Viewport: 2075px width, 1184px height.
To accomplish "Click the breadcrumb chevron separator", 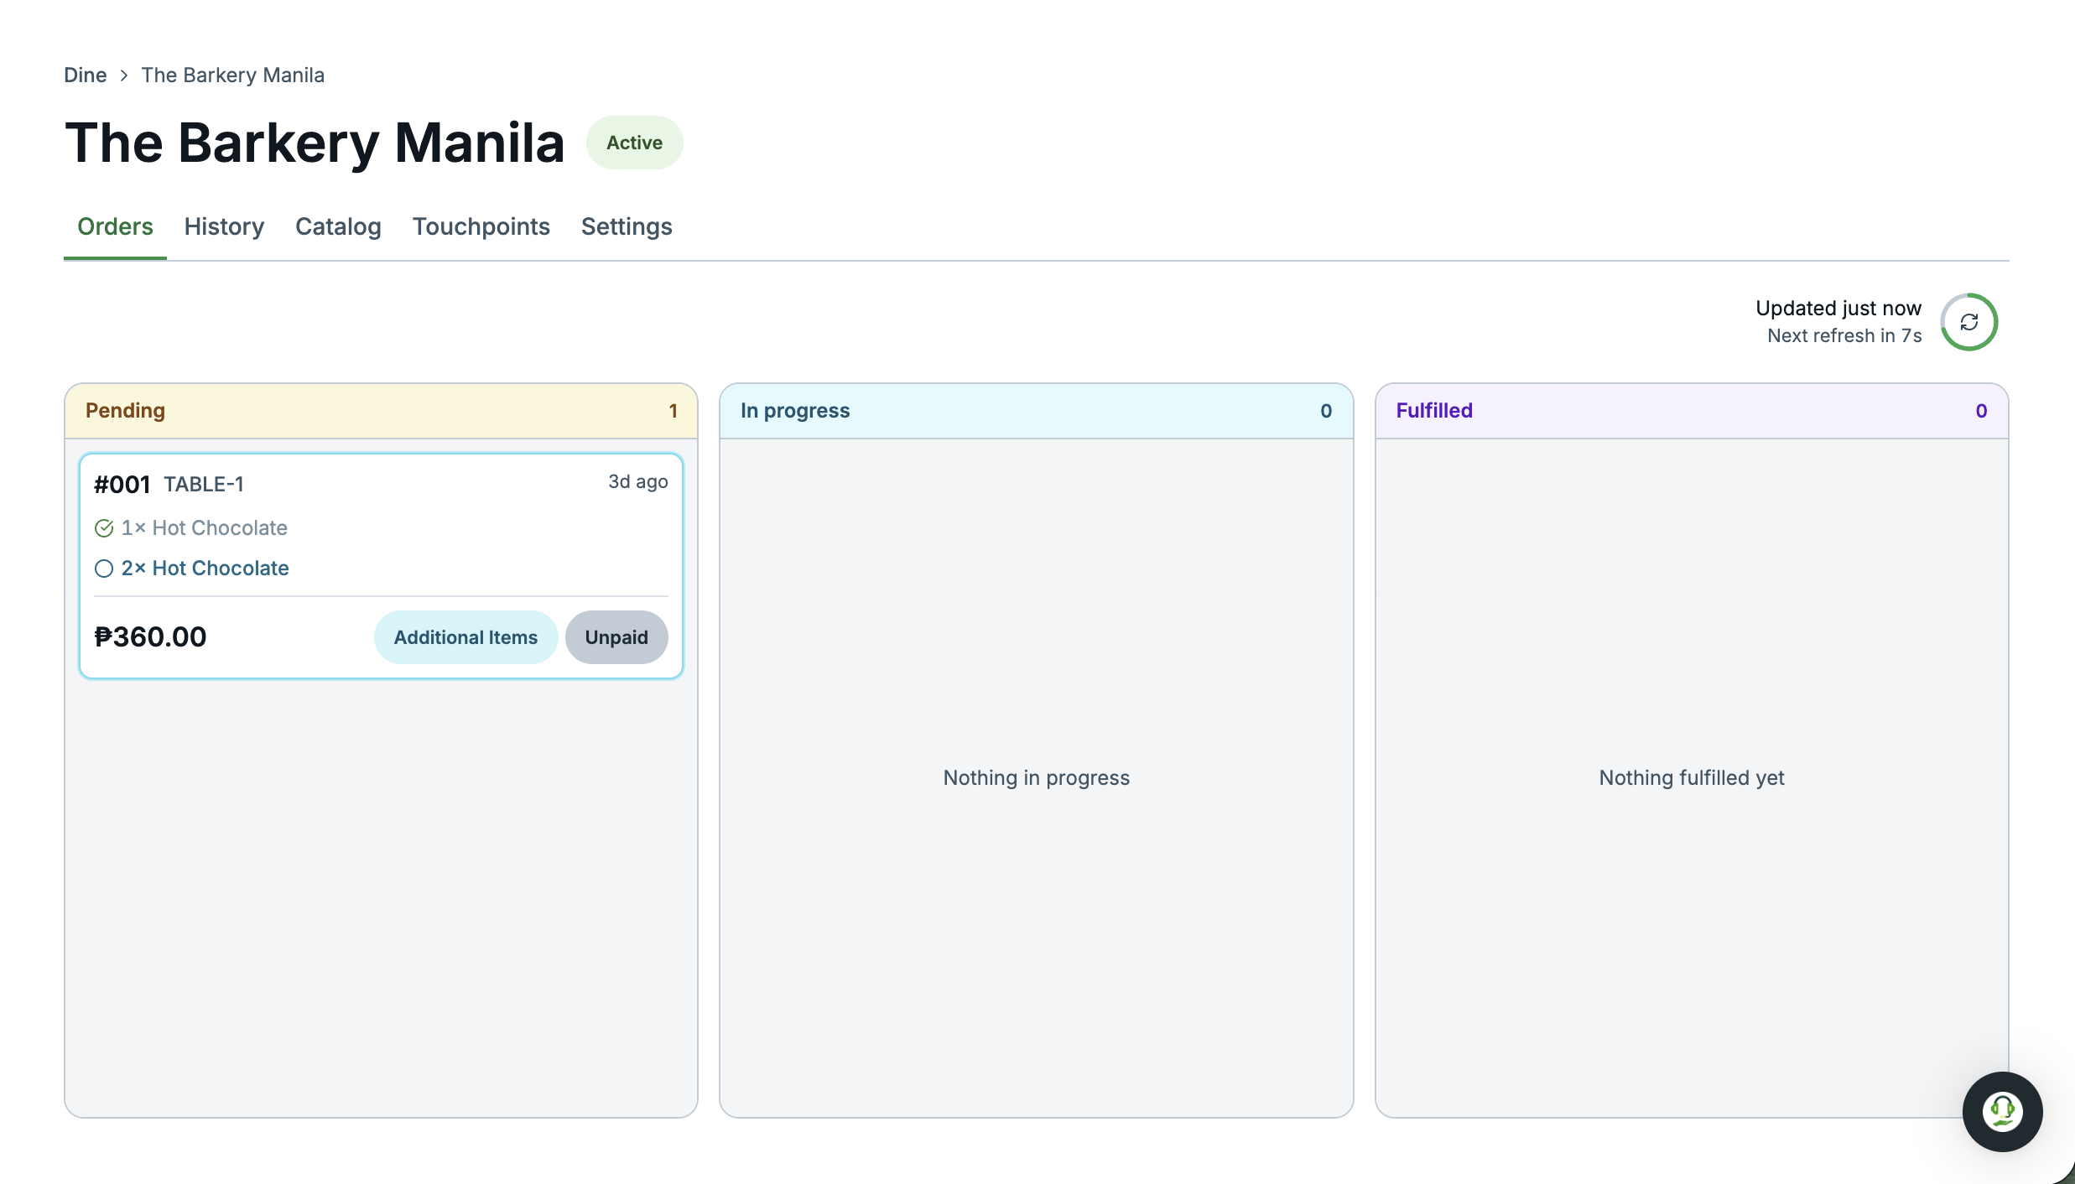I will tap(124, 75).
